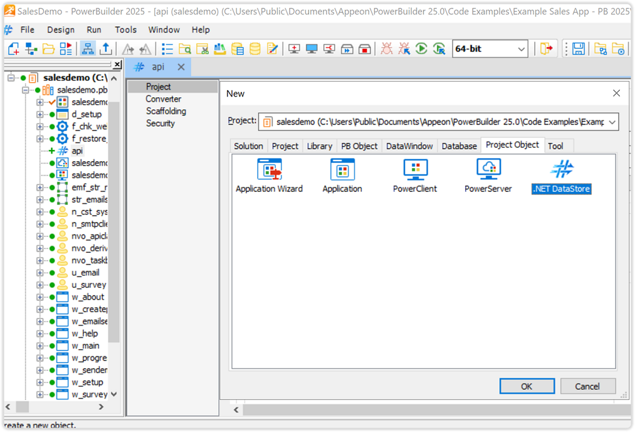This screenshot has width=635, height=432.
Task: Click the Select and Debug icon
Action: [x=404, y=49]
